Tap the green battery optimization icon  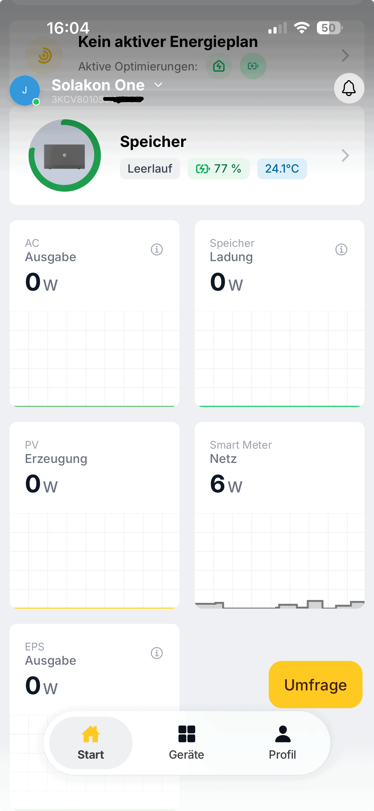253,66
